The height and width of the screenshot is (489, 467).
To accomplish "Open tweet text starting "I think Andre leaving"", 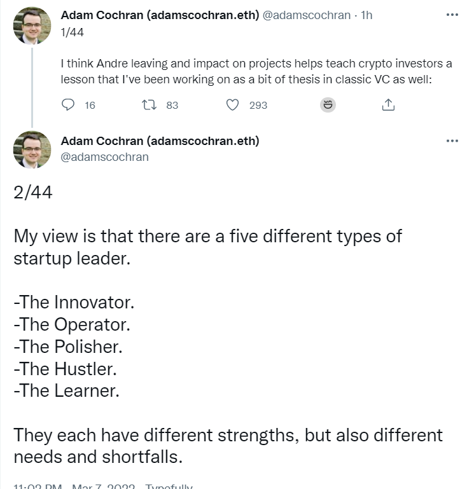I will point(256,72).
